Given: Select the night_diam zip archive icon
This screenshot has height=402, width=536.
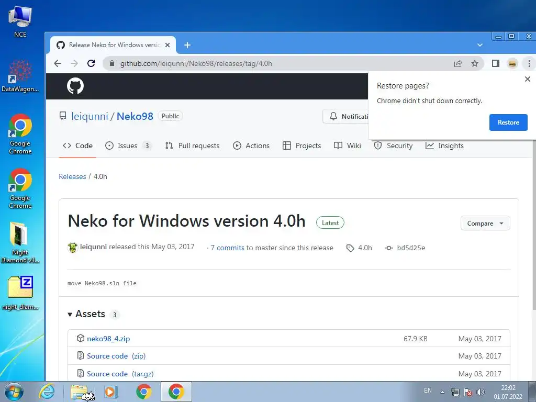Looking at the screenshot, I should pos(20,293).
